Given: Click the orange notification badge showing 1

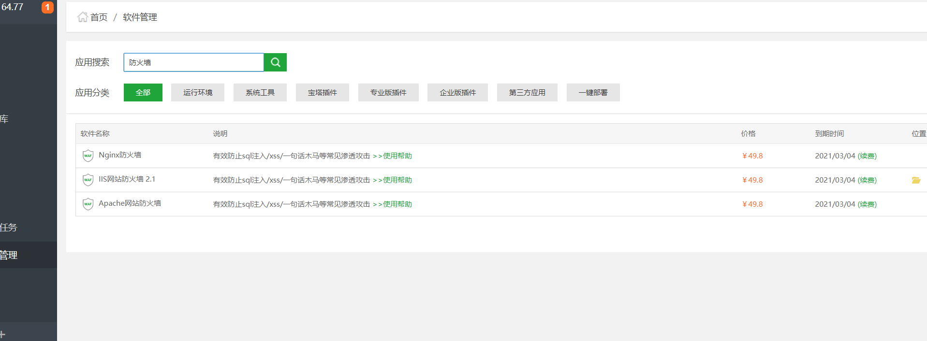Looking at the screenshot, I should [47, 7].
